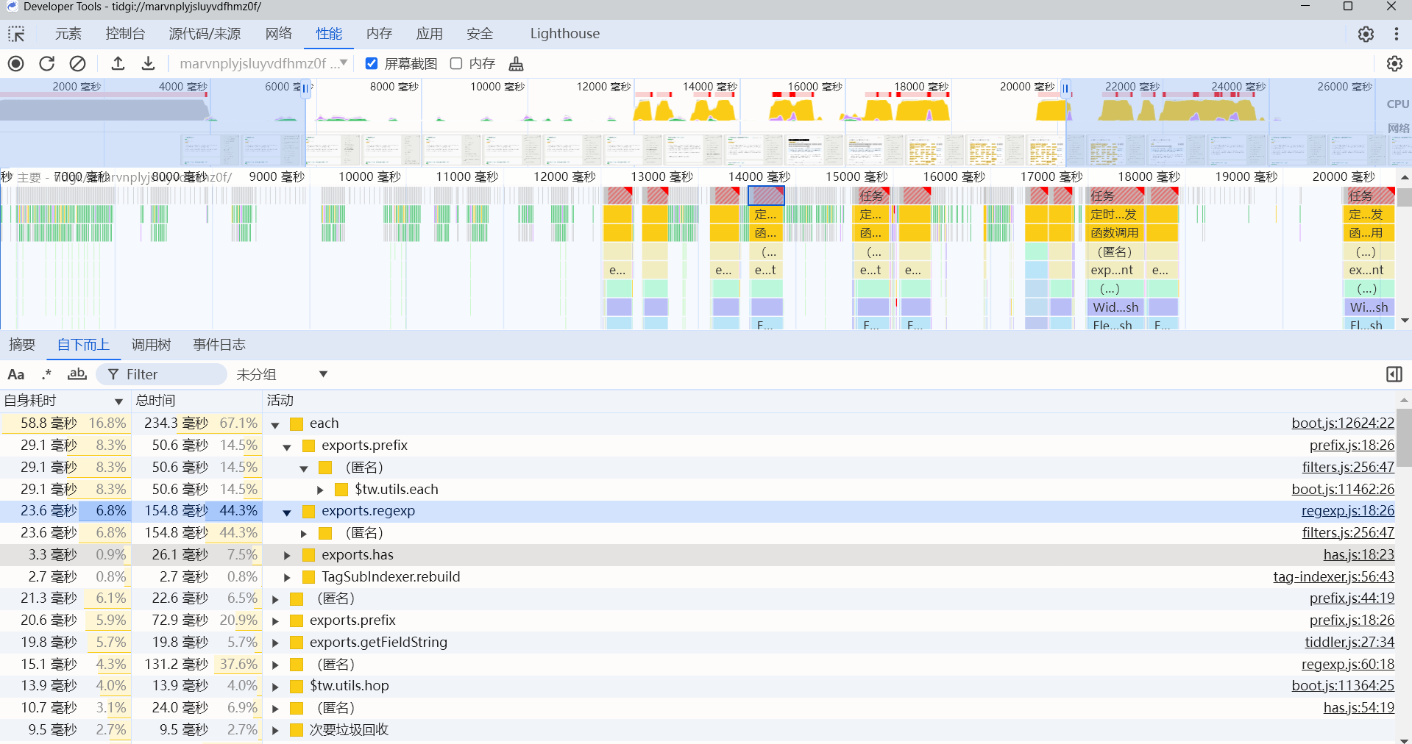
Task: Click the 定时...发 timer fired block
Action: click(1115, 215)
